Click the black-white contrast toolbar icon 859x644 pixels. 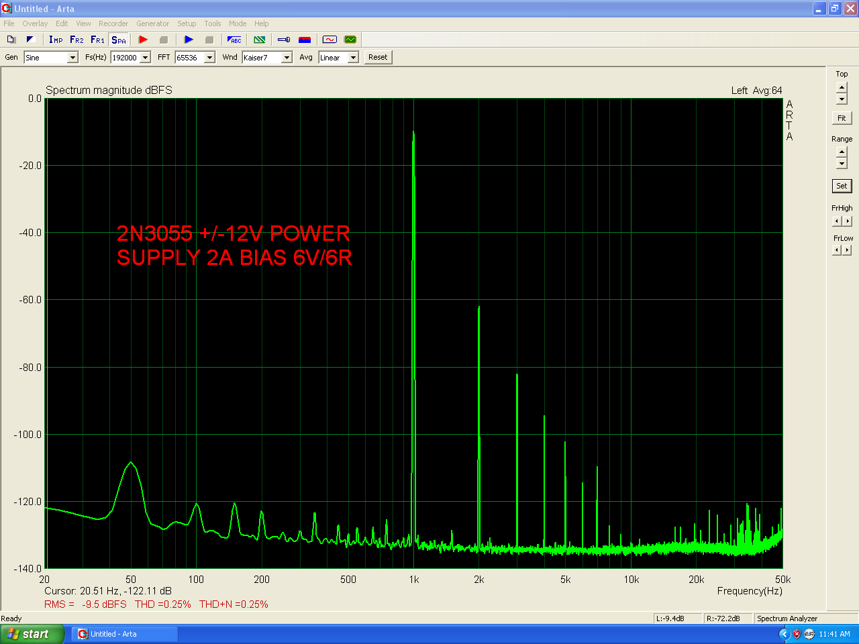click(30, 40)
